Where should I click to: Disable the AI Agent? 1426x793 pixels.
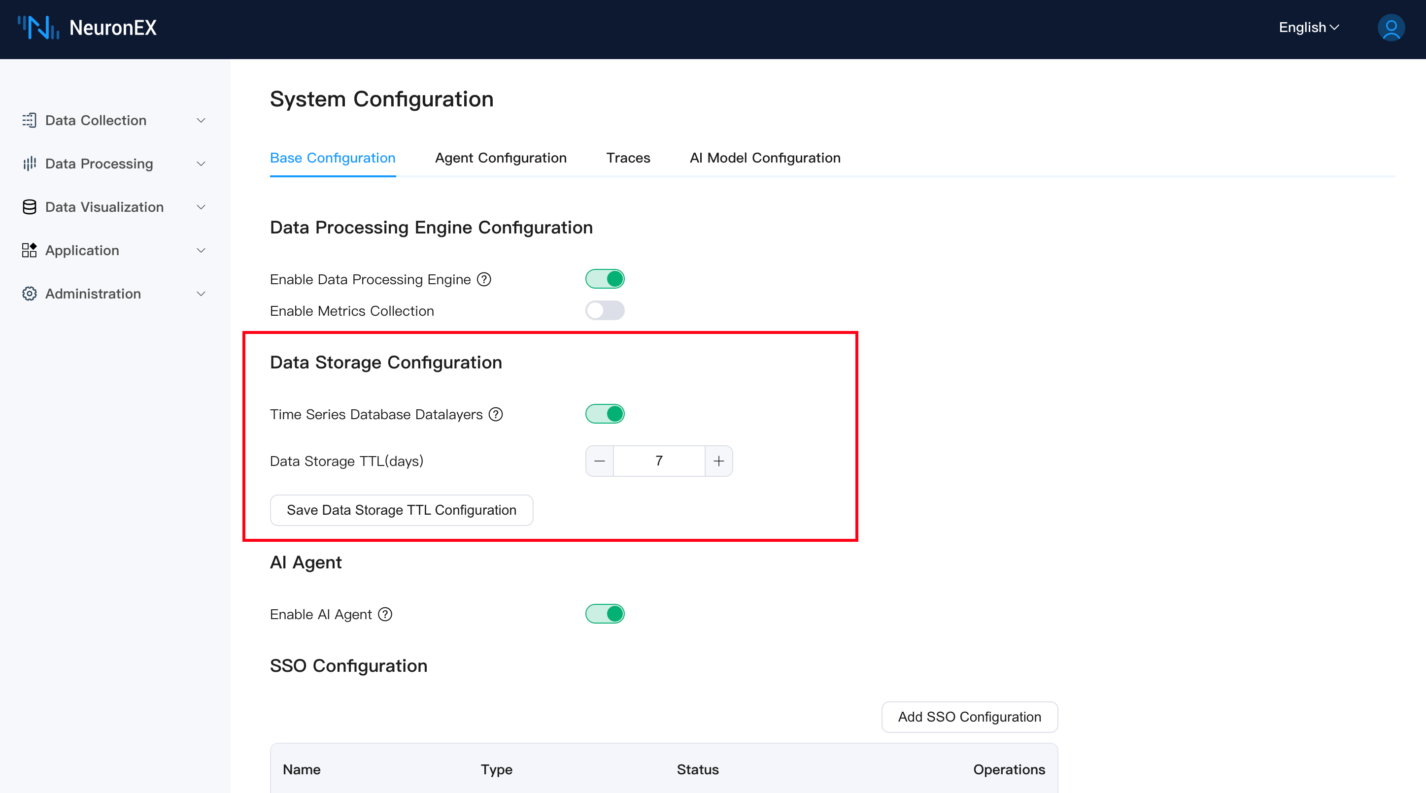[605, 614]
